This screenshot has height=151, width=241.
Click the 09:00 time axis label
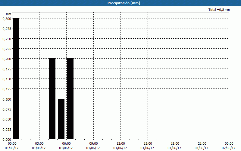(93, 144)
